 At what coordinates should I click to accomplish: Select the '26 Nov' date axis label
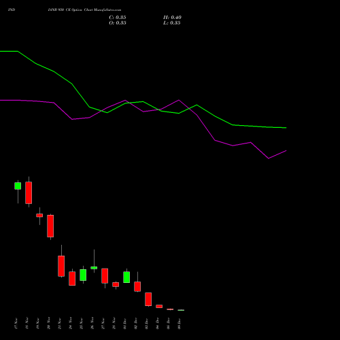[x=92, y=324]
